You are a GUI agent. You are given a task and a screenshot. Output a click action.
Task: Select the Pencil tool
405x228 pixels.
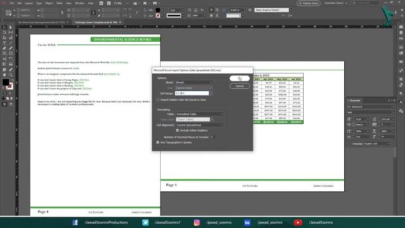pyautogui.click(x=11, y=48)
